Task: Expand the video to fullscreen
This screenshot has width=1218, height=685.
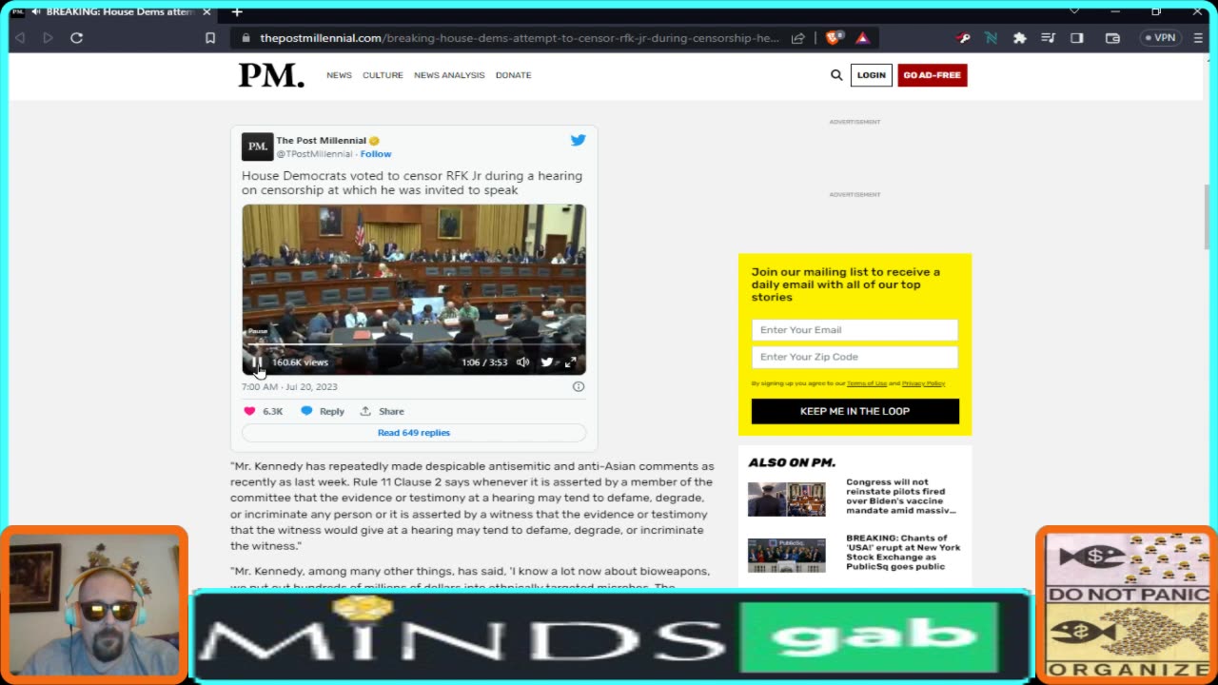Action: click(570, 362)
